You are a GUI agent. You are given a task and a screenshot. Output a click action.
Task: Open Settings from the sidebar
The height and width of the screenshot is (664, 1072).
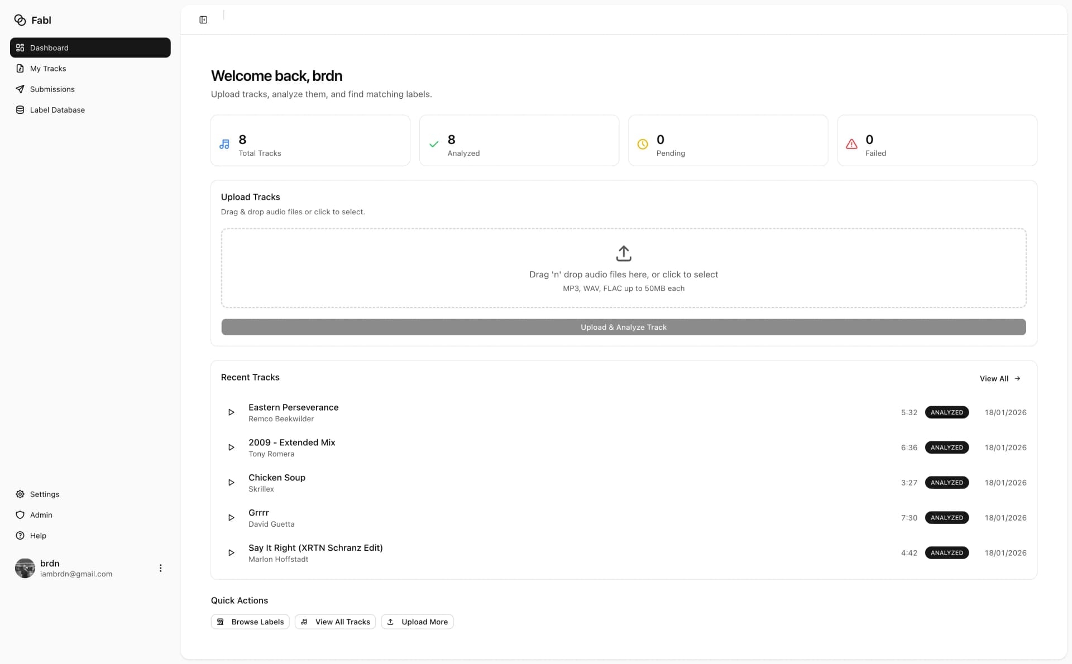coord(44,494)
